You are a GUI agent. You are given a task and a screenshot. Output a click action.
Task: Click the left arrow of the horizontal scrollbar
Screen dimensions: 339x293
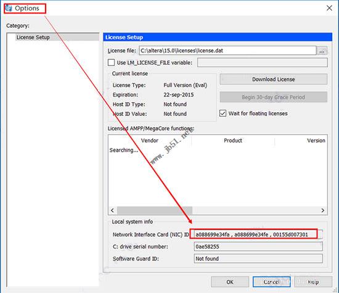pos(112,210)
